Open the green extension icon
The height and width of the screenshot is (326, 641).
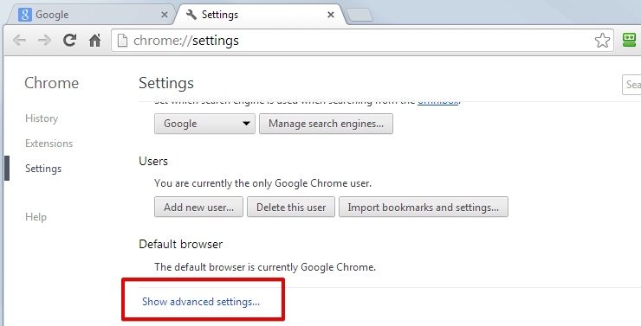pyautogui.click(x=629, y=40)
